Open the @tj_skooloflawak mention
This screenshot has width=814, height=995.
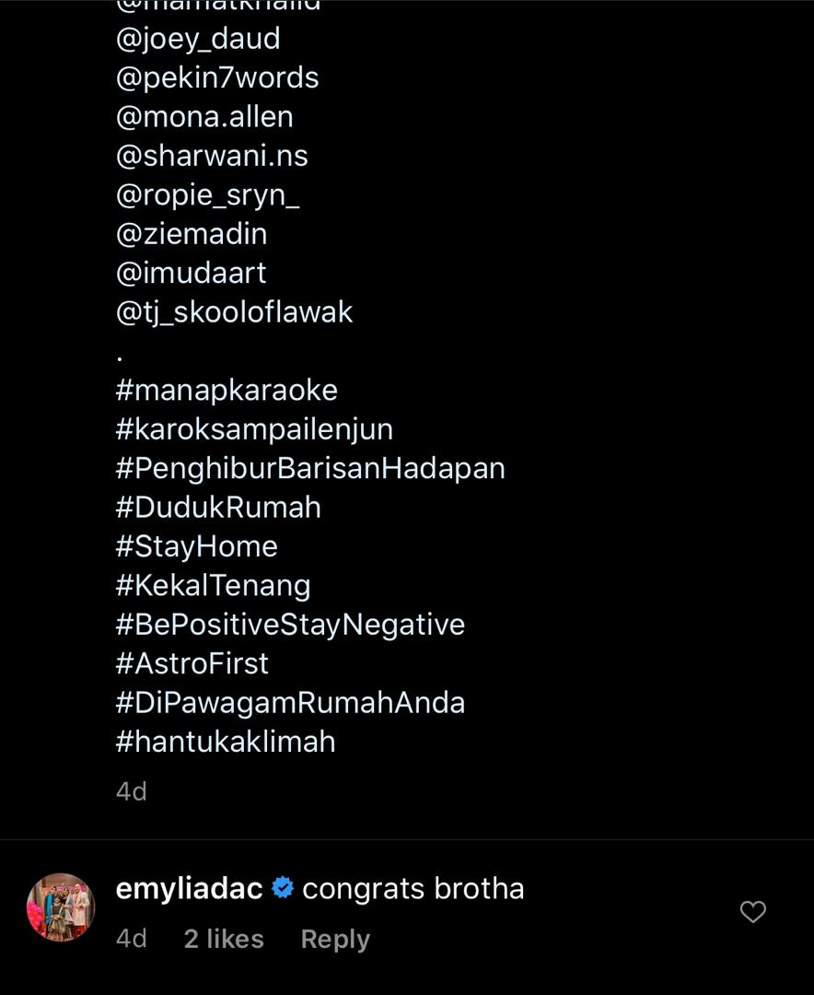pos(234,312)
